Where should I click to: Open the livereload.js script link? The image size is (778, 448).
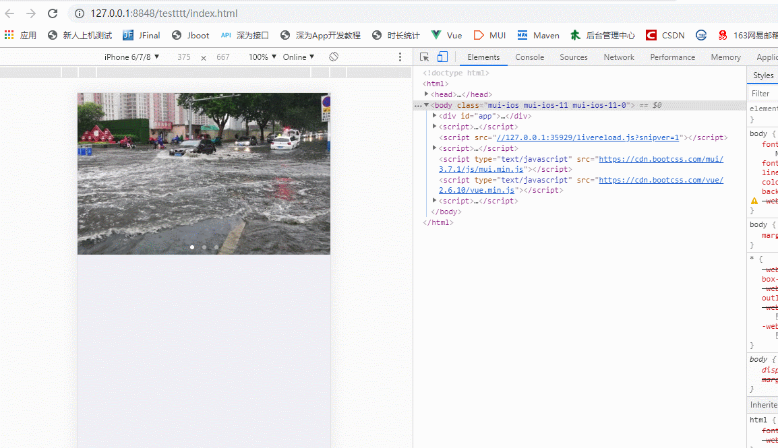(x=588, y=137)
